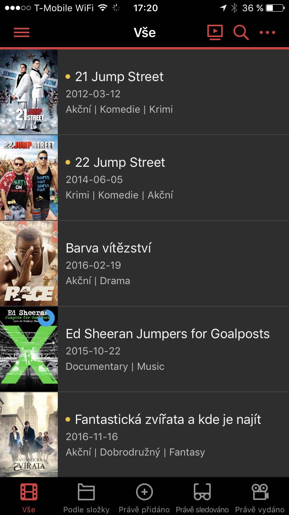
Task: Tap the folder icon for Podle složky
Action: coord(86,492)
